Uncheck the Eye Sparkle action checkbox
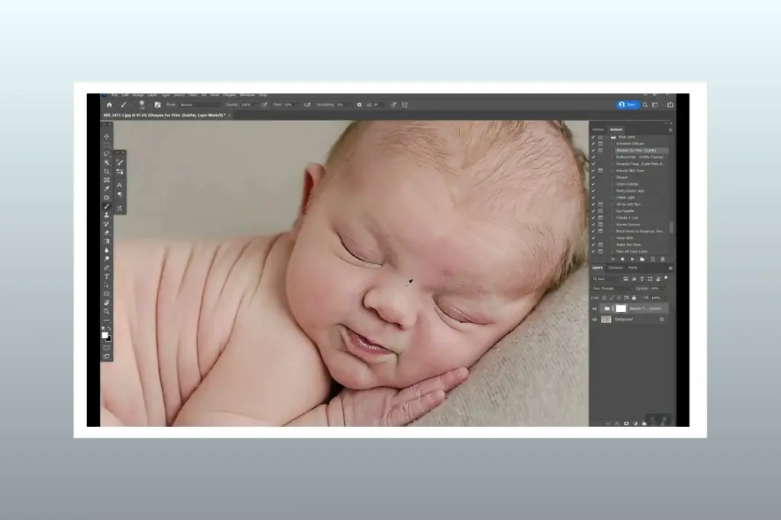The width and height of the screenshot is (781, 520). click(x=593, y=211)
